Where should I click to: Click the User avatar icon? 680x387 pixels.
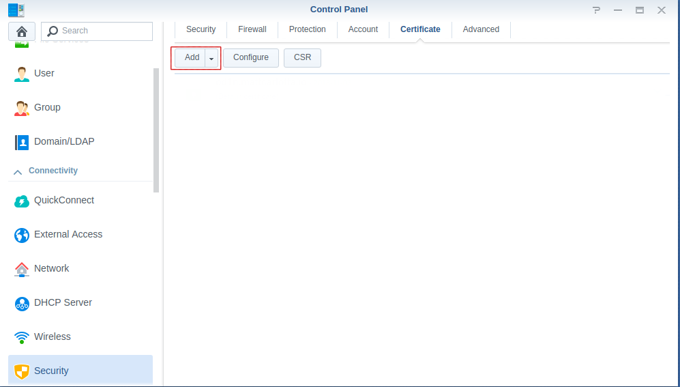click(22, 74)
